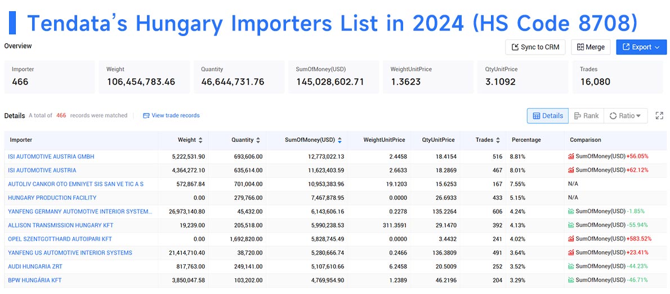
Task: Sort by the SumOfMoney(USD) column arrows
Action: pyautogui.click(x=340, y=140)
